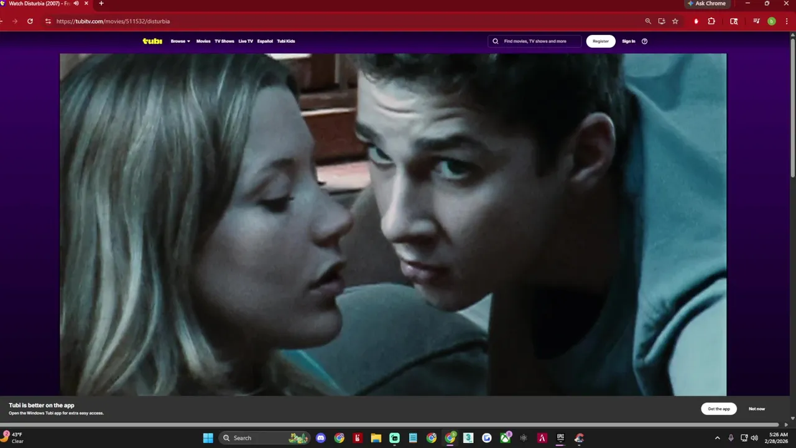
Task: Dismiss the banner with Not now
Action: coord(757,409)
